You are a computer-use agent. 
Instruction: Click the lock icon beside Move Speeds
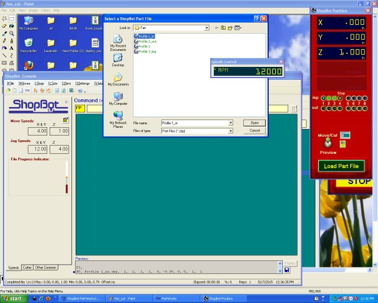tap(66, 120)
